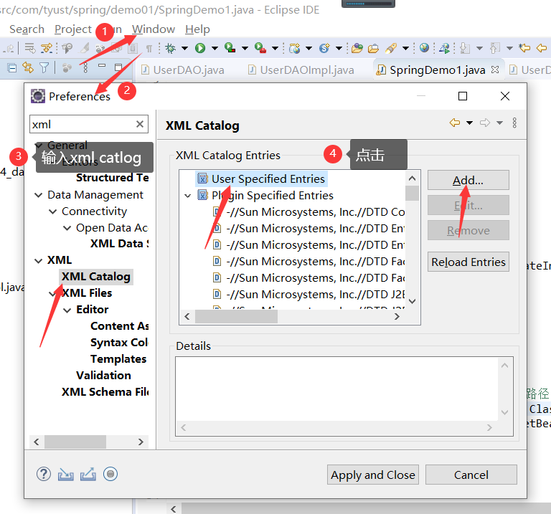This screenshot has height=514, width=551.
Task: Click the Oomph preference recorder icon
Action: [x=110, y=475]
